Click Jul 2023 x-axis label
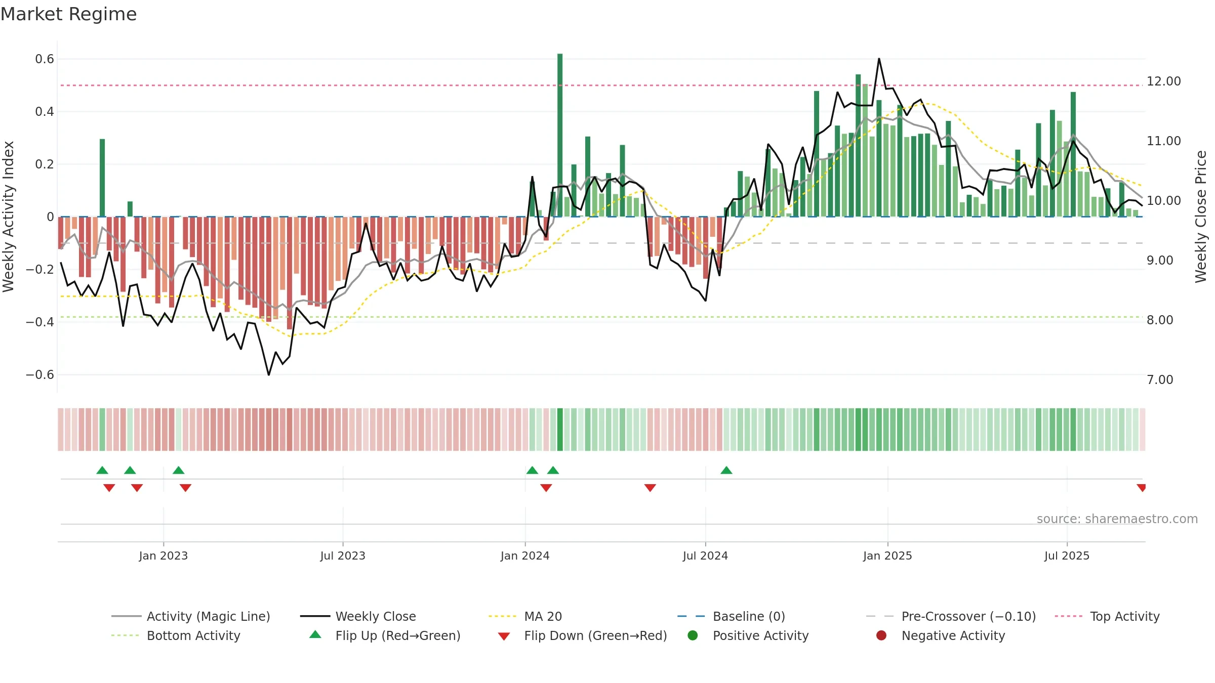Screen dimensions: 1215x683 click(343, 556)
